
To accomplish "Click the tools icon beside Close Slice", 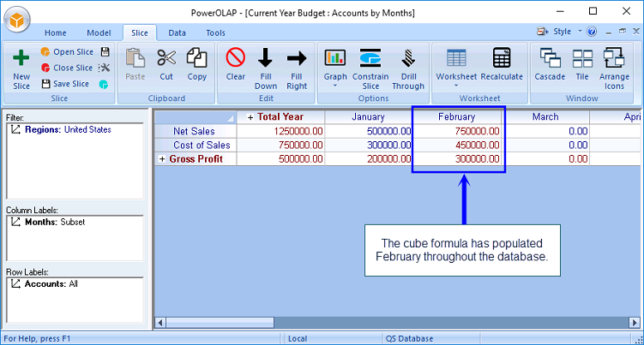I will (x=105, y=68).
